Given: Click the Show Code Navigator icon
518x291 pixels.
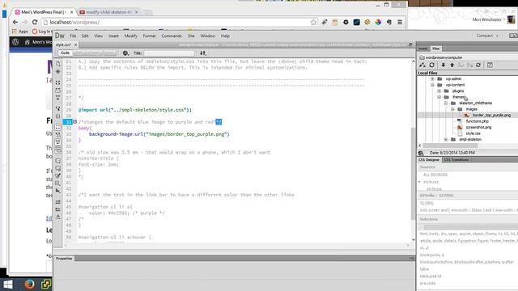Looking at the screenshot, I should coord(57,72).
